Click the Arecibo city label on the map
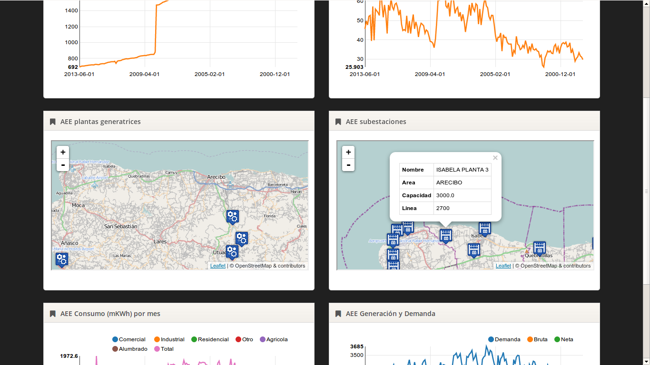The image size is (650, 365). 216,177
